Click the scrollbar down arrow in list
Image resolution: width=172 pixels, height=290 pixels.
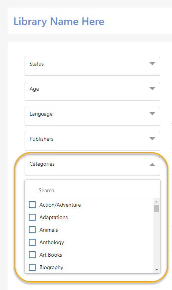tap(157, 270)
